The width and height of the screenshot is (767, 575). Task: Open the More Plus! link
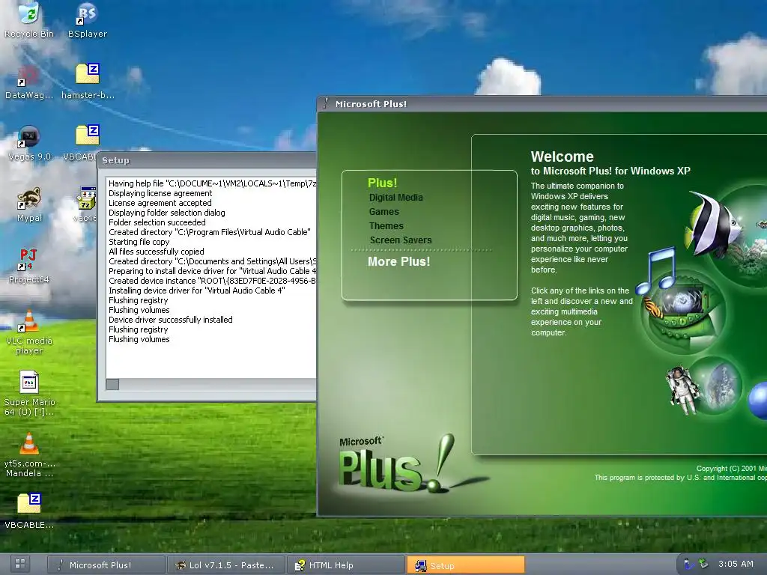[398, 261]
